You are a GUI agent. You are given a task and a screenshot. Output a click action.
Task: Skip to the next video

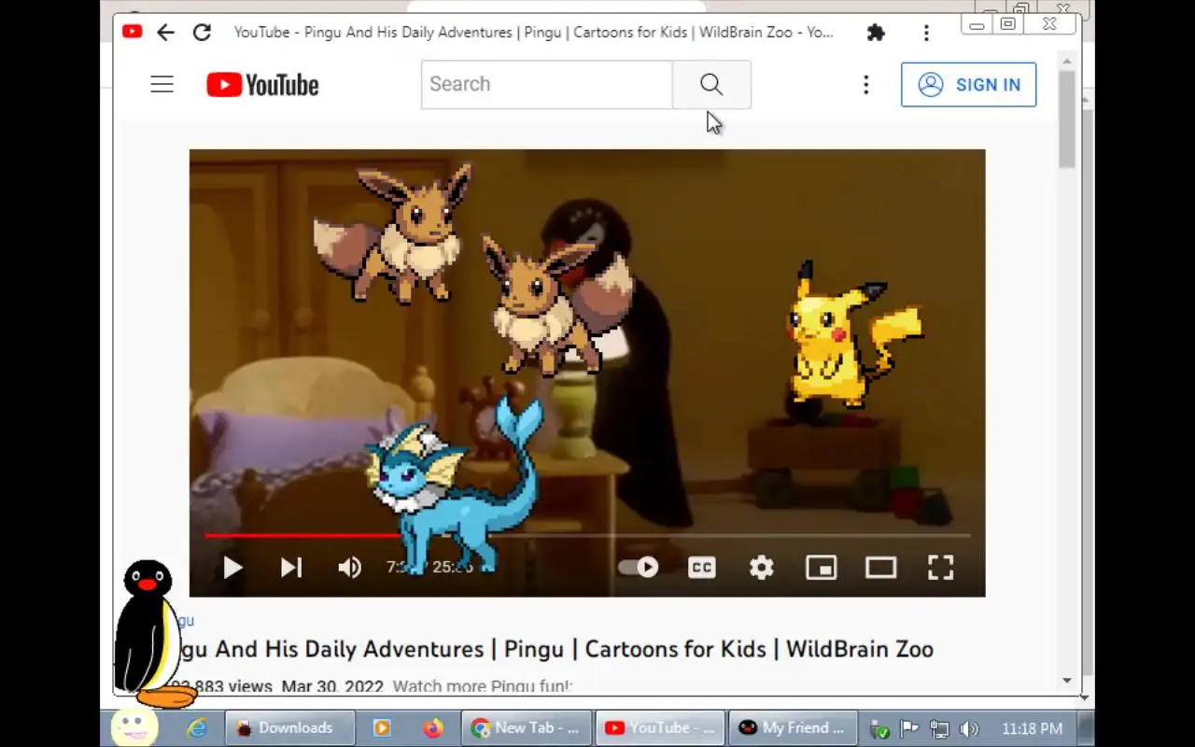(x=291, y=568)
